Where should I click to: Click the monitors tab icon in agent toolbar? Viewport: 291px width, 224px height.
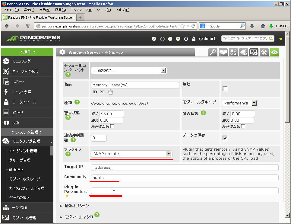[223, 52]
